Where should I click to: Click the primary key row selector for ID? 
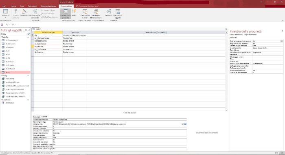click(33, 35)
